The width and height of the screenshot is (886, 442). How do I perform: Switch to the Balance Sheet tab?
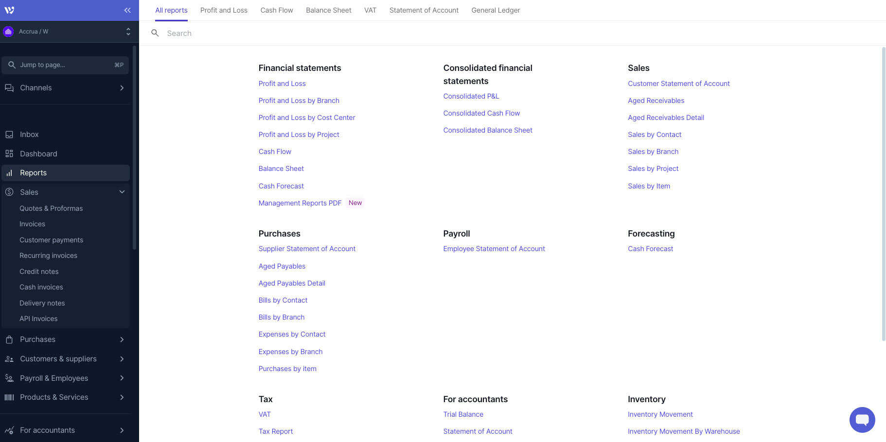point(328,10)
